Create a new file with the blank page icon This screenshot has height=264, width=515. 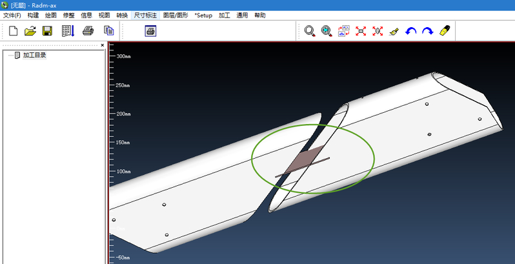13,30
